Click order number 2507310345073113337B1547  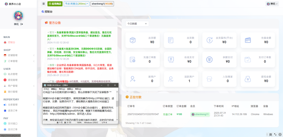[143, 114]
